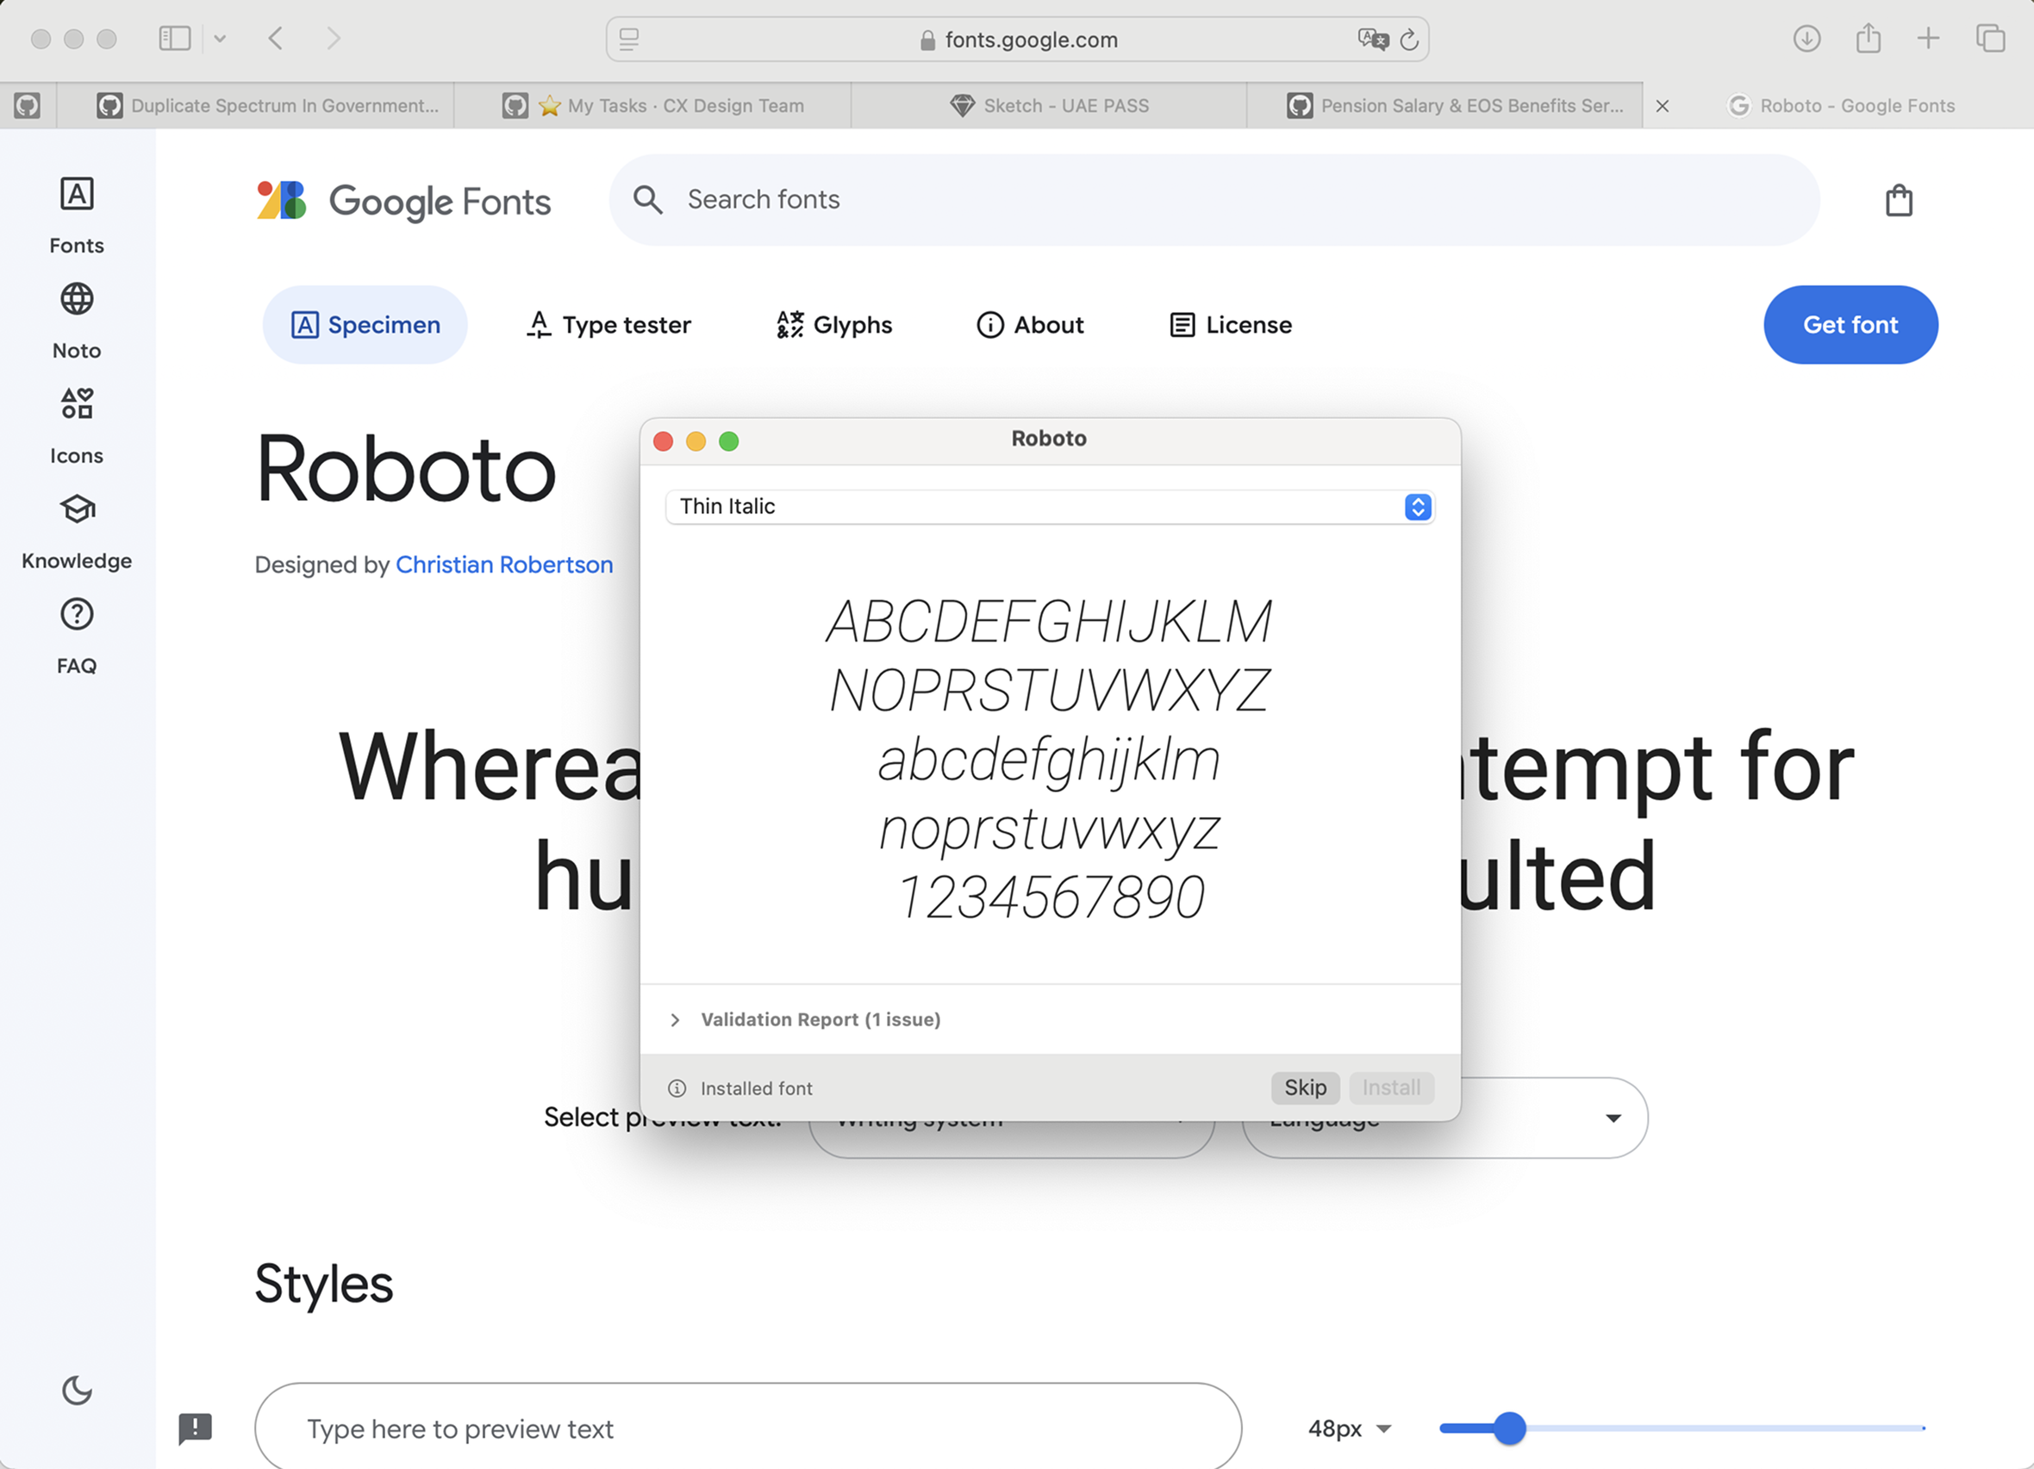
Task: Select the pinned GitHub tab
Action: (28, 106)
